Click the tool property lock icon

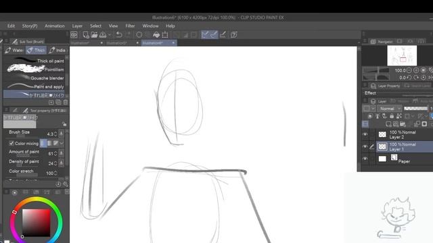[64, 124]
